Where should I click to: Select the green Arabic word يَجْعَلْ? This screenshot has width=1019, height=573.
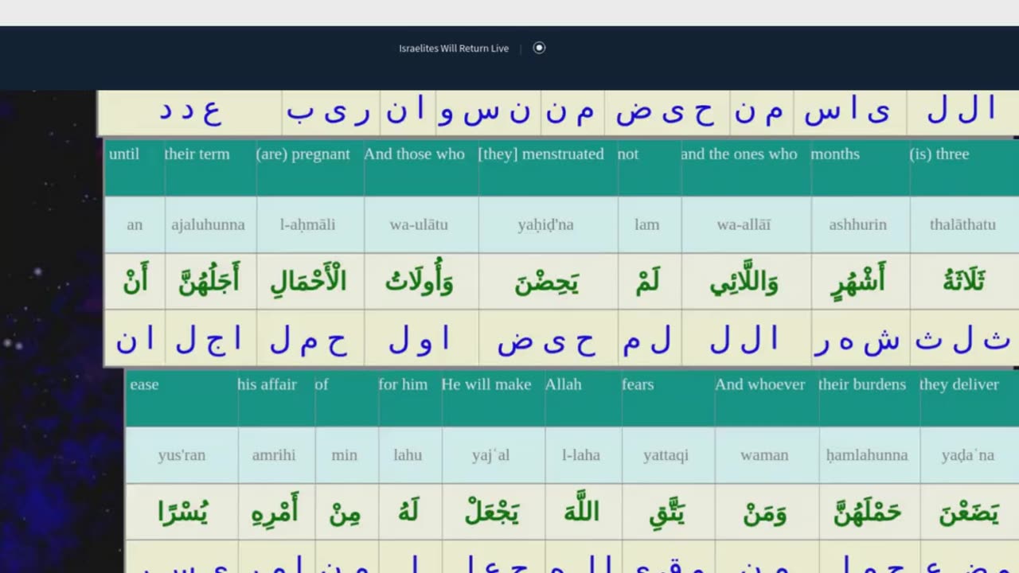click(491, 513)
